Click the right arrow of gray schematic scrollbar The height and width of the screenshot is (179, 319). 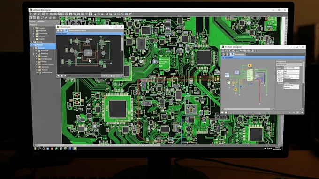tap(273, 109)
